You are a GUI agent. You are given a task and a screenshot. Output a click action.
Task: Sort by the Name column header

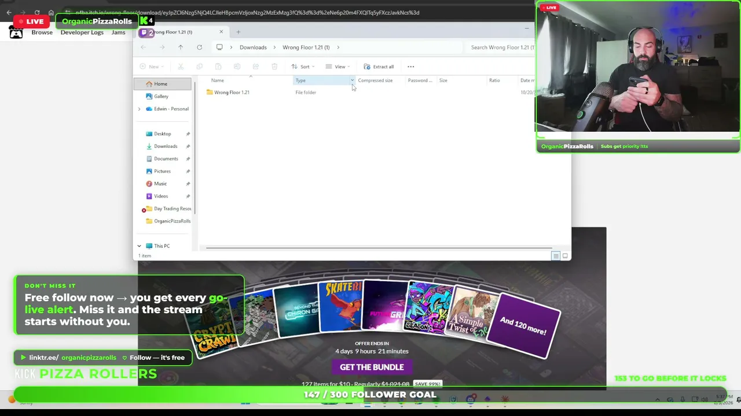[x=218, y=80]
